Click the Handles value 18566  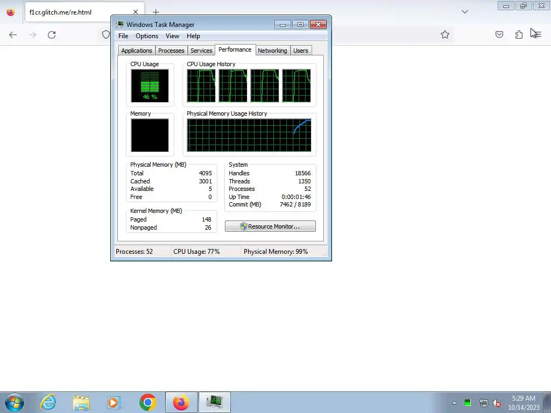click(302, 173)
